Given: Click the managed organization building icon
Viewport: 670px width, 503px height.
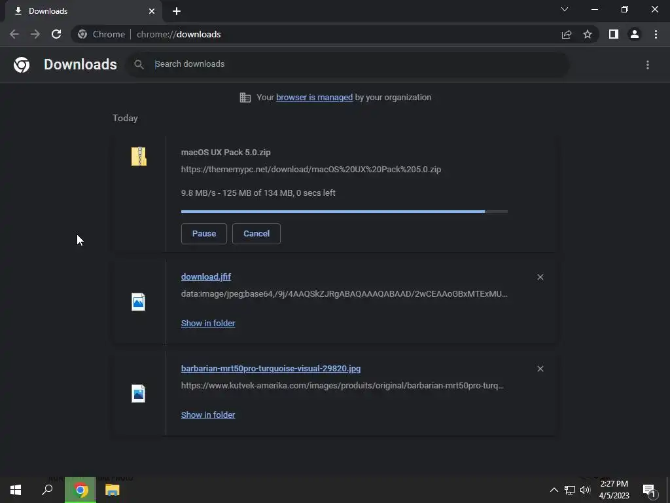Looking at the screenshot, I should [245, 98].
